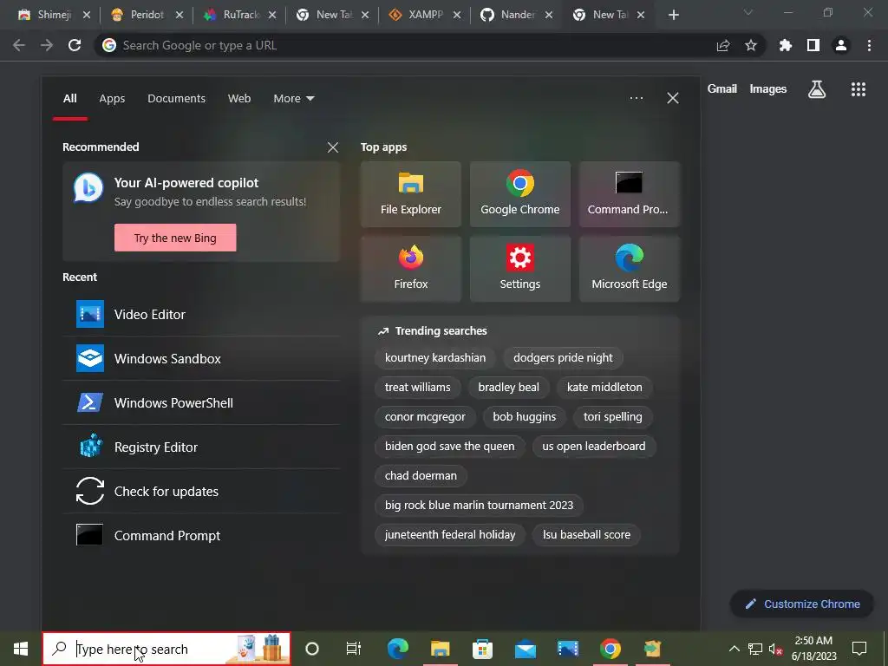The width and height of the screenshot is (888, 666).
Task: Reload the page in Chrome
Action: [x=75, y=45]
